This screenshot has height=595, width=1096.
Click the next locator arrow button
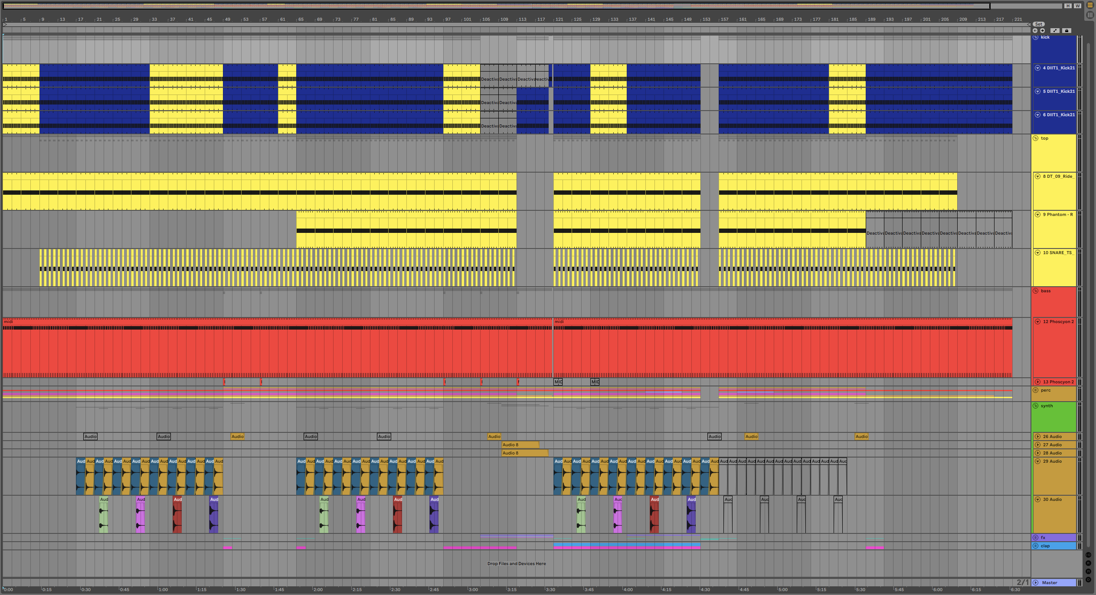(1042, 31)
